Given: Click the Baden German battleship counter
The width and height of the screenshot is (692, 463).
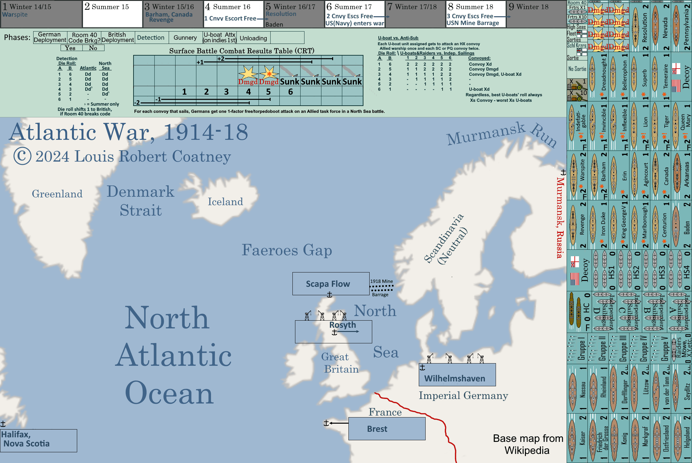Looking at the screenshot, I should tap(681, 225).
